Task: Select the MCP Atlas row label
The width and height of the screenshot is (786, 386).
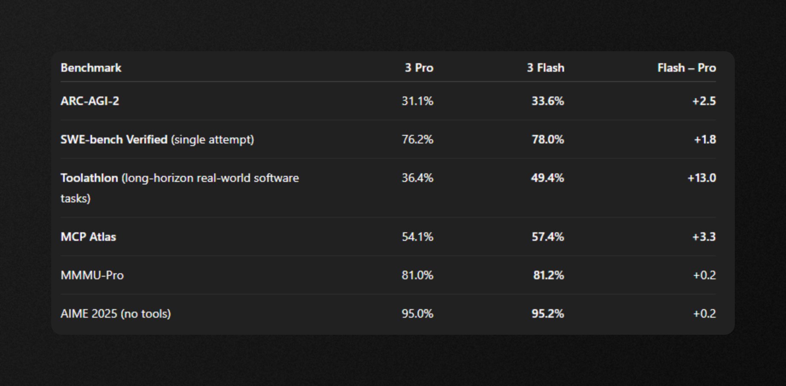Action: [x=88, y=237]
